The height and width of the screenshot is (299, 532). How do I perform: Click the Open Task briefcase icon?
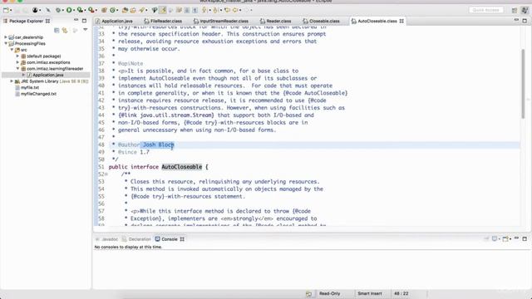tap(133, 10)
